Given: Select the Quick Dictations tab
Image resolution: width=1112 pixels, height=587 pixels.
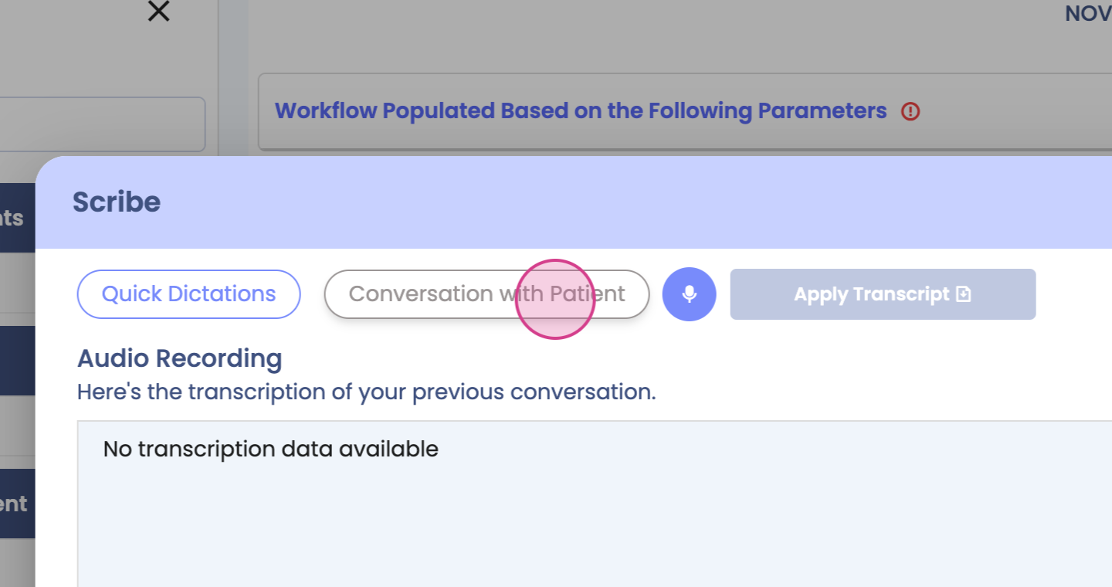Looking at the screenshot, I should pos(188,294).
